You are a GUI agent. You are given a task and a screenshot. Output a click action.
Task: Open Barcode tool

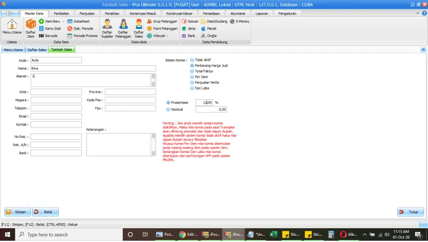pyautogui.click(x=48, y=36)
